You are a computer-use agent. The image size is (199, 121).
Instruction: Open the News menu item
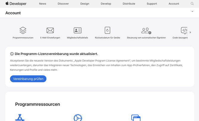pos(42,4)
